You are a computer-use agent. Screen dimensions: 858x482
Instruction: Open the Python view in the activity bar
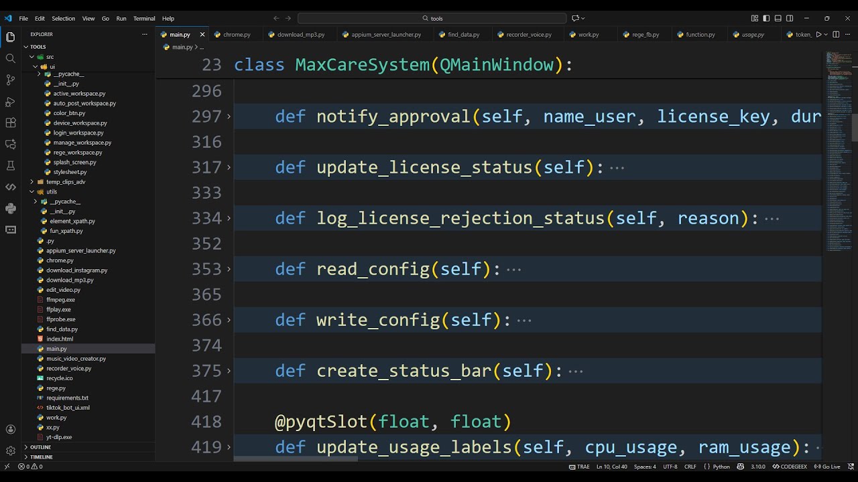point(10,208)
